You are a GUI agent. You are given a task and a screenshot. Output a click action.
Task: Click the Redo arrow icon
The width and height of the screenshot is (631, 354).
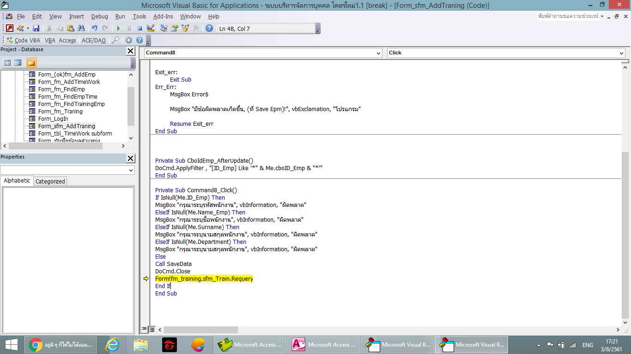coord(105,29)
